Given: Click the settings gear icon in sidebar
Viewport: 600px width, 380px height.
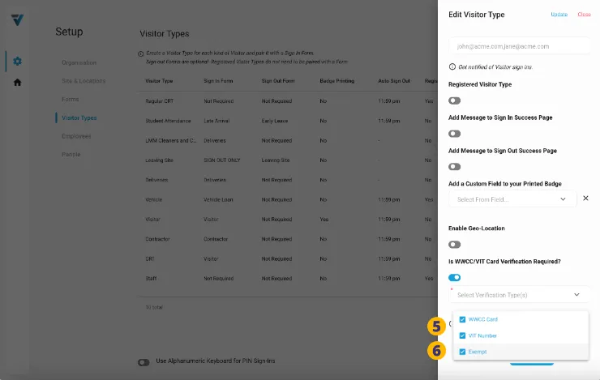Looking at the screenshot, I should [x=17, y=62].
